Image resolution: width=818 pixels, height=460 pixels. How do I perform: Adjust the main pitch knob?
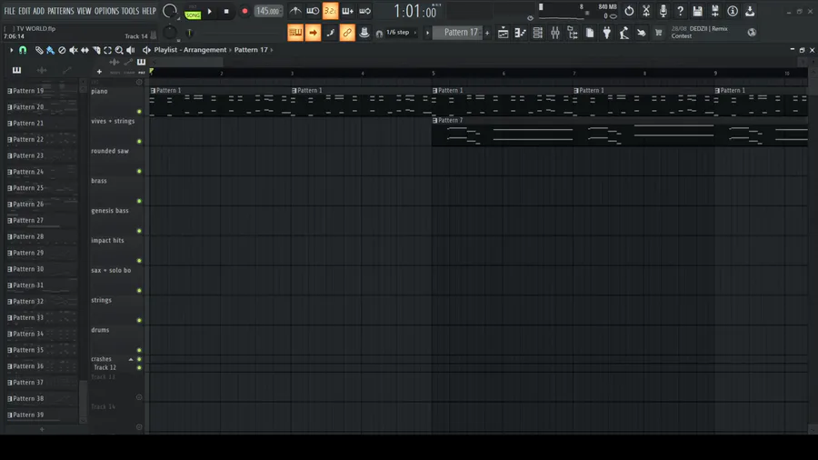pos(170,33)
